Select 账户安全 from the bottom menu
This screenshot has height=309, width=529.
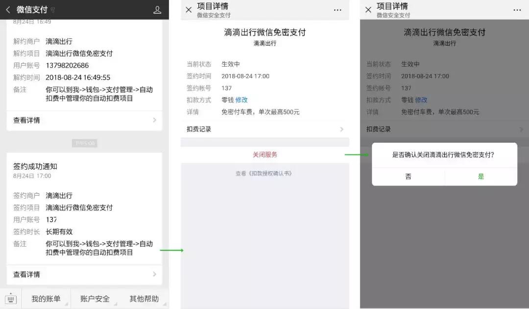tap(95, 298)
